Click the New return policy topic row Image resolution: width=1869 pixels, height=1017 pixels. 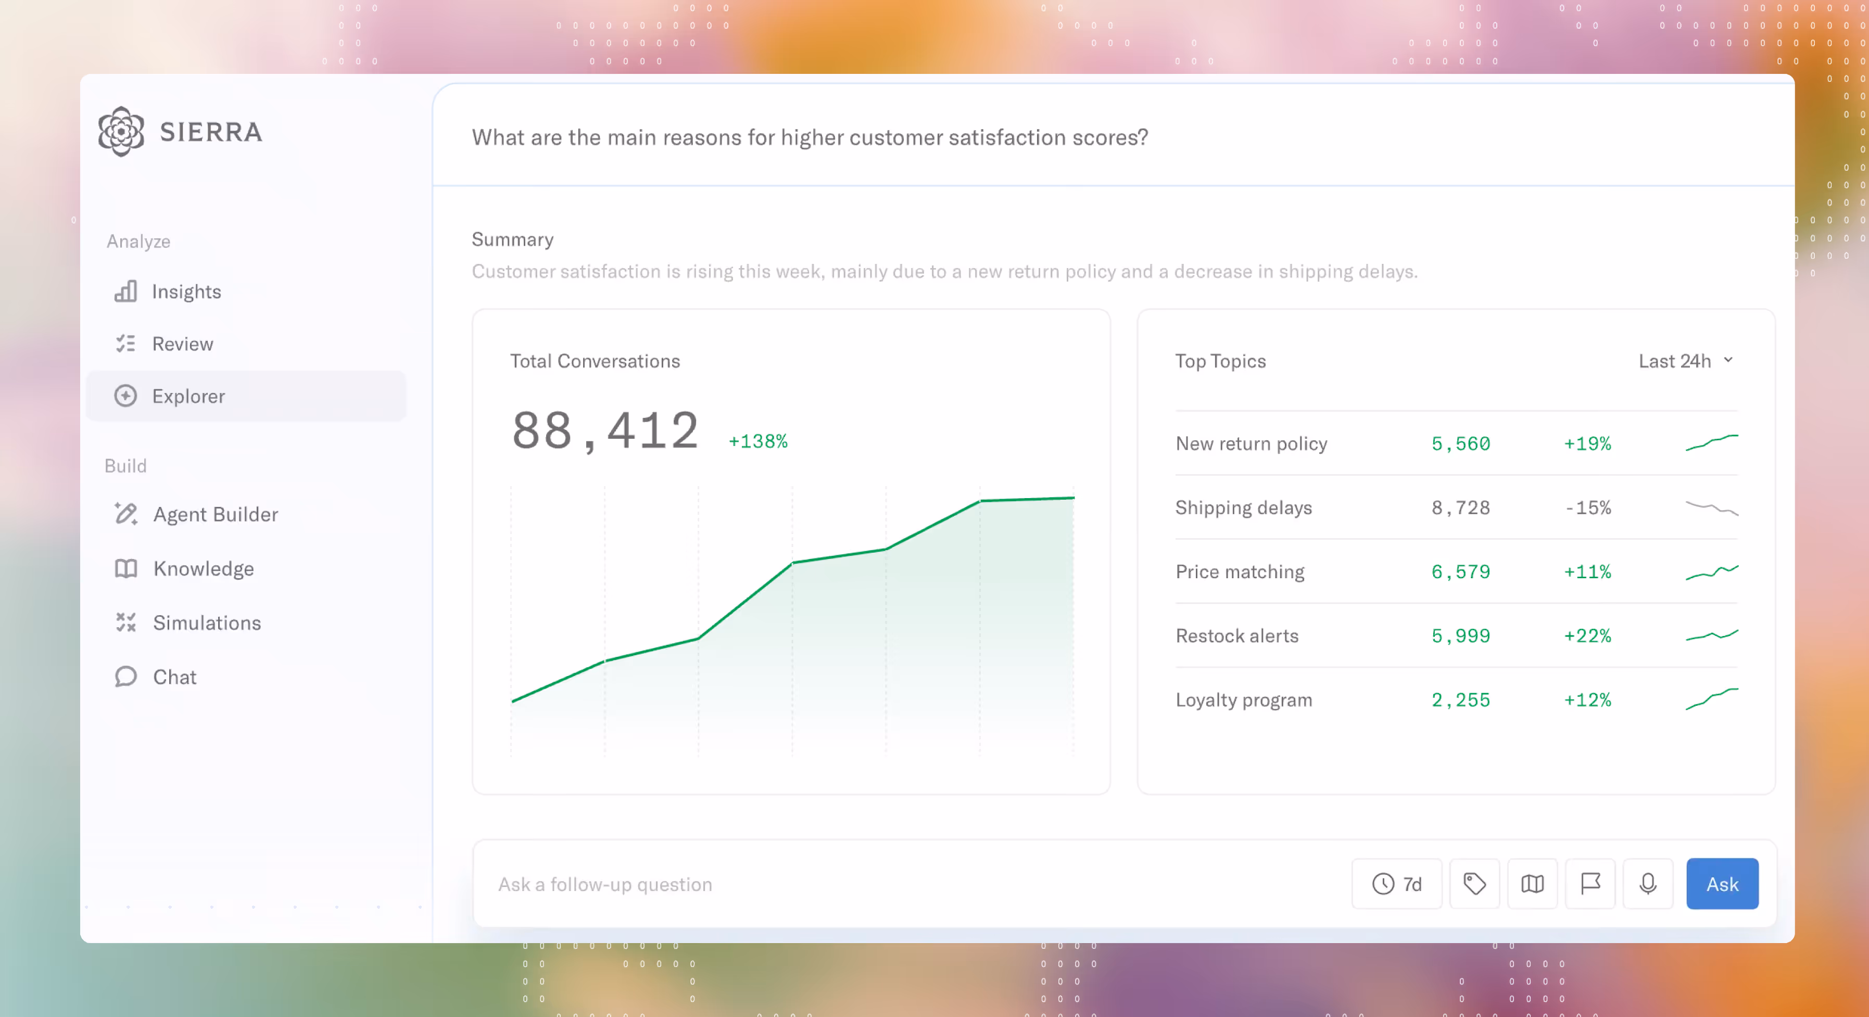1456,443
